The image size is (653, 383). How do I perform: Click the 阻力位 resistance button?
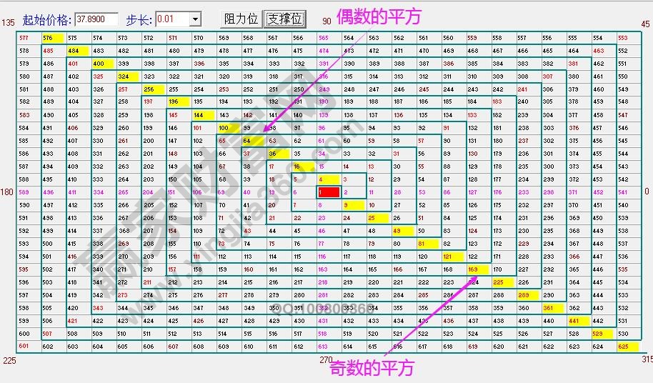(x=241, y=19)
